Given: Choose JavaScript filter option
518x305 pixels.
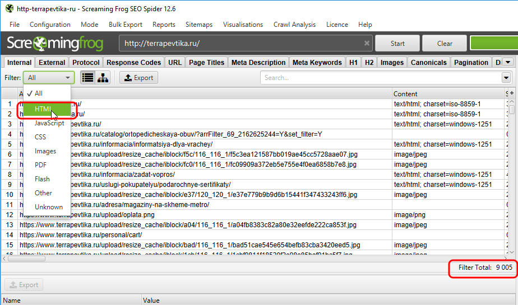Looking at the screenshot, I should pyautogui.click(x=49, y=123).
